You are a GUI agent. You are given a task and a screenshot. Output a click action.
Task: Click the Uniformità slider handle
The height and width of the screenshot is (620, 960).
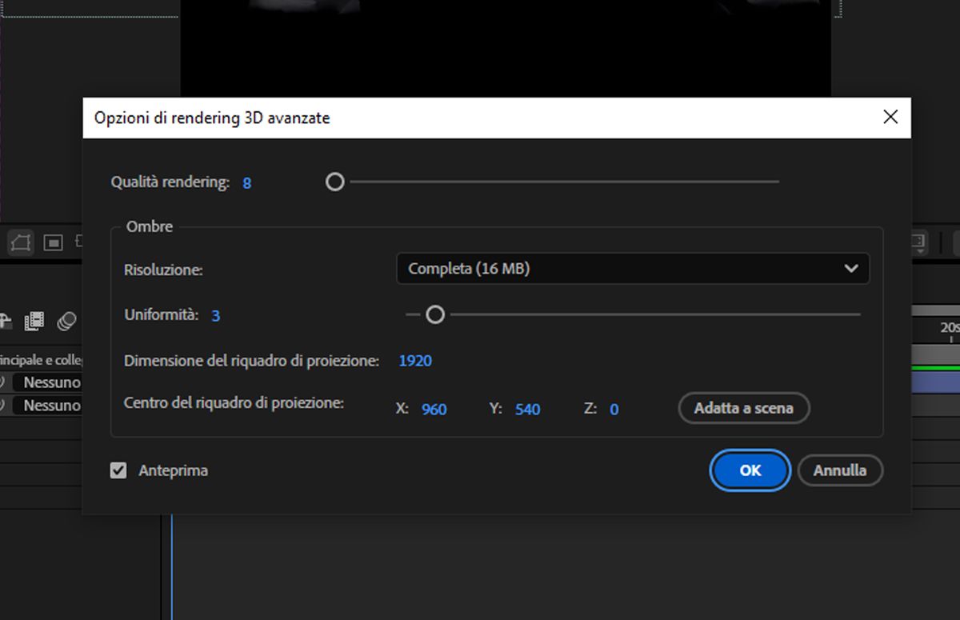coord(435,314)
